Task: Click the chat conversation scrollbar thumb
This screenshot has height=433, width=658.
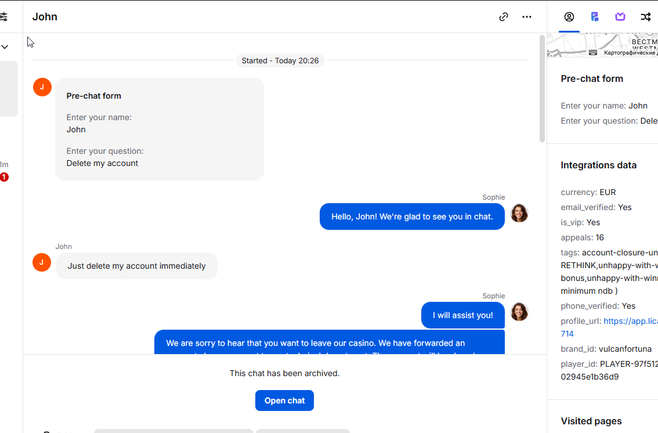Action: pos(542,88)
